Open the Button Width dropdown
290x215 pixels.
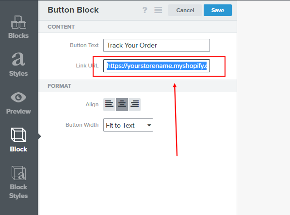click(128, 125)
